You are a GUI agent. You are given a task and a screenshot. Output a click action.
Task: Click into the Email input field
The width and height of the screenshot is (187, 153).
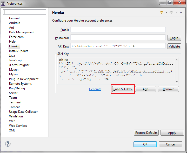click(118, 30)
